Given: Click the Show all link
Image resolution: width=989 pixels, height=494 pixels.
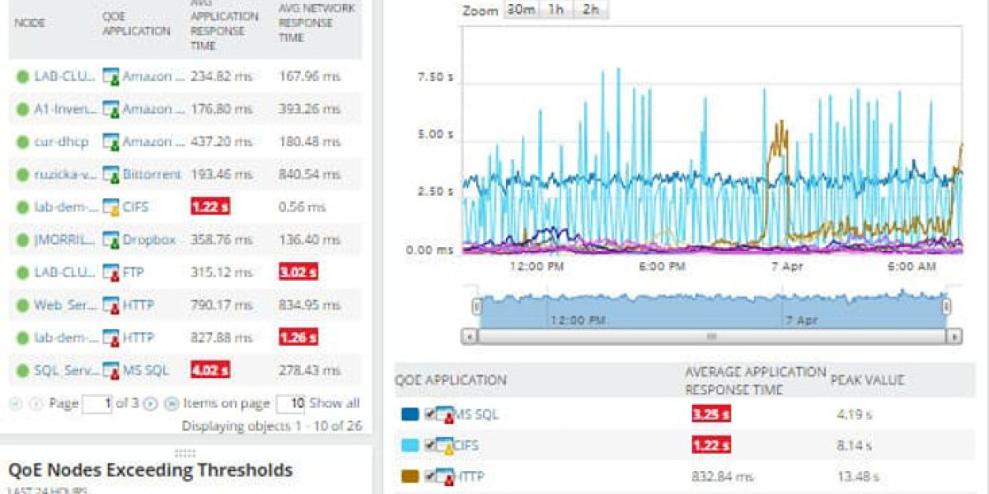Looking at the screenshot, I should (335, 403).
